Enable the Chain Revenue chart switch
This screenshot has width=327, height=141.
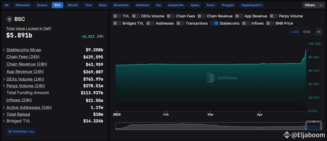click(201, 16)
